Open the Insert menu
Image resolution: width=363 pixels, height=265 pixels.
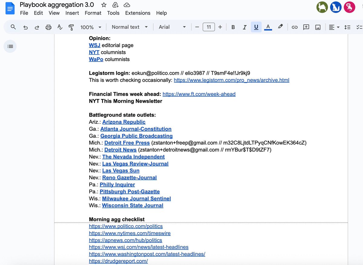pos(72,13)
